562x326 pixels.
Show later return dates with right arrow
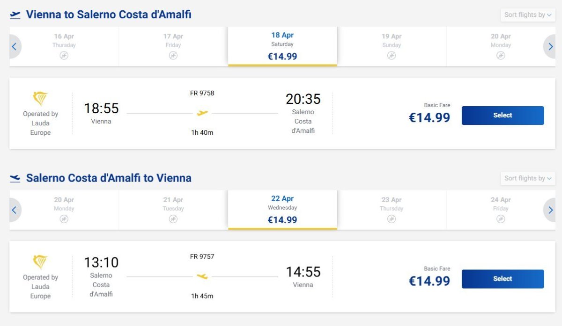(x=550, y=210)
